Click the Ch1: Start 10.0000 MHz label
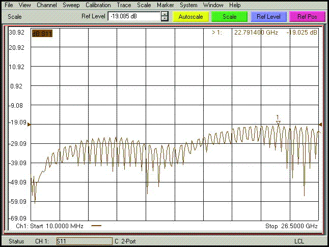329x247 pixels. 50,226
